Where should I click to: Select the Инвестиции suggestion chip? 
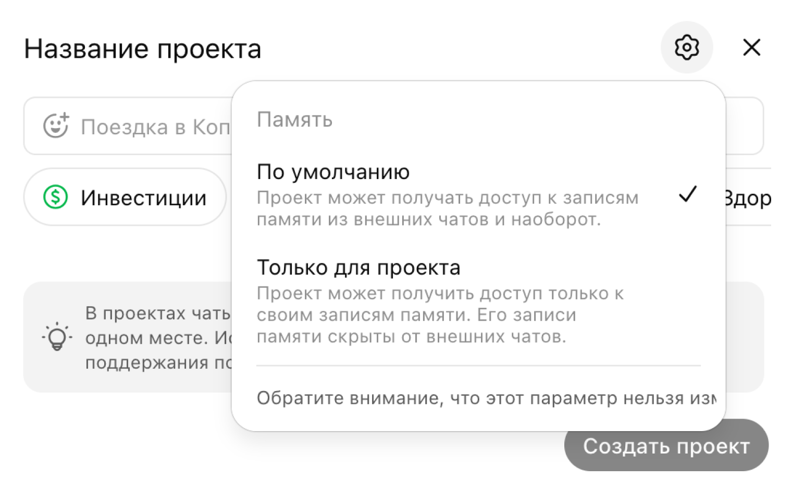pyautogui.click(x=125, y=197)
